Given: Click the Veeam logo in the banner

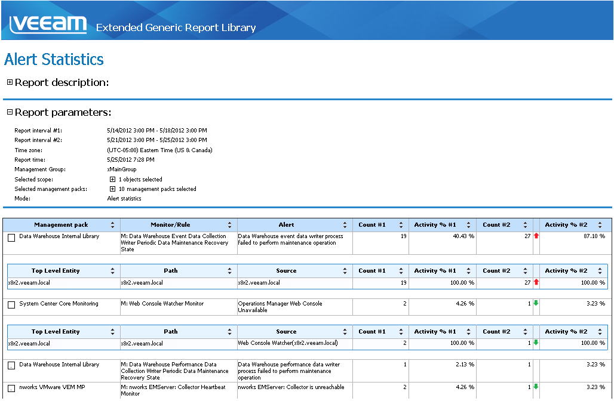Looking at the screenshot, I should [x=48, y=24].
